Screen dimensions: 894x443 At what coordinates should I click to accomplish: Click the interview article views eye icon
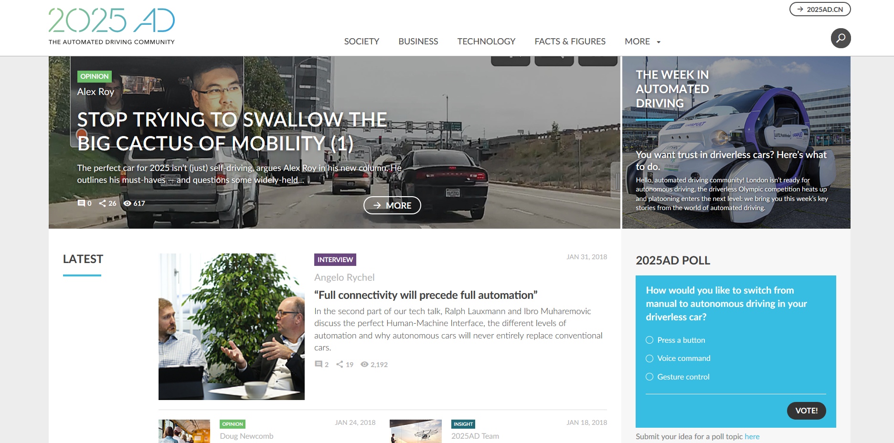[x=364, y=364]
